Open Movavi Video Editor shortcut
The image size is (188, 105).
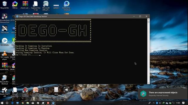[x=15, y=92]
